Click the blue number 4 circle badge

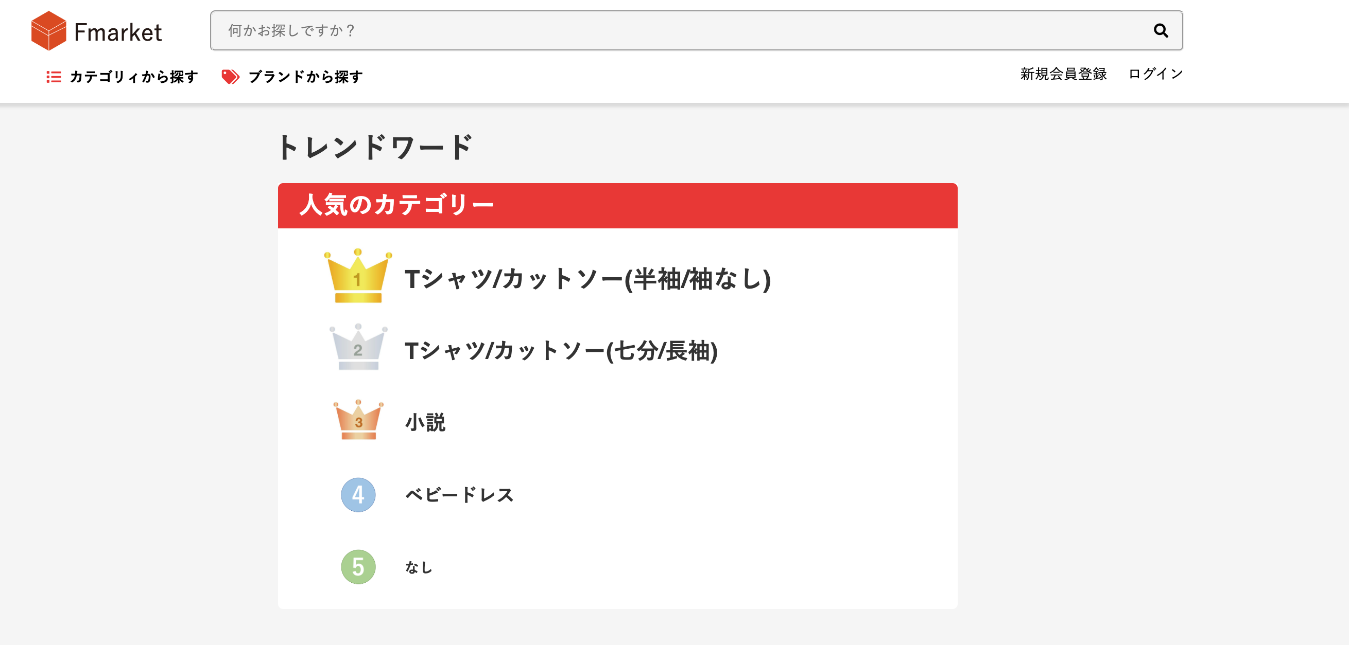tap(358, 495)
